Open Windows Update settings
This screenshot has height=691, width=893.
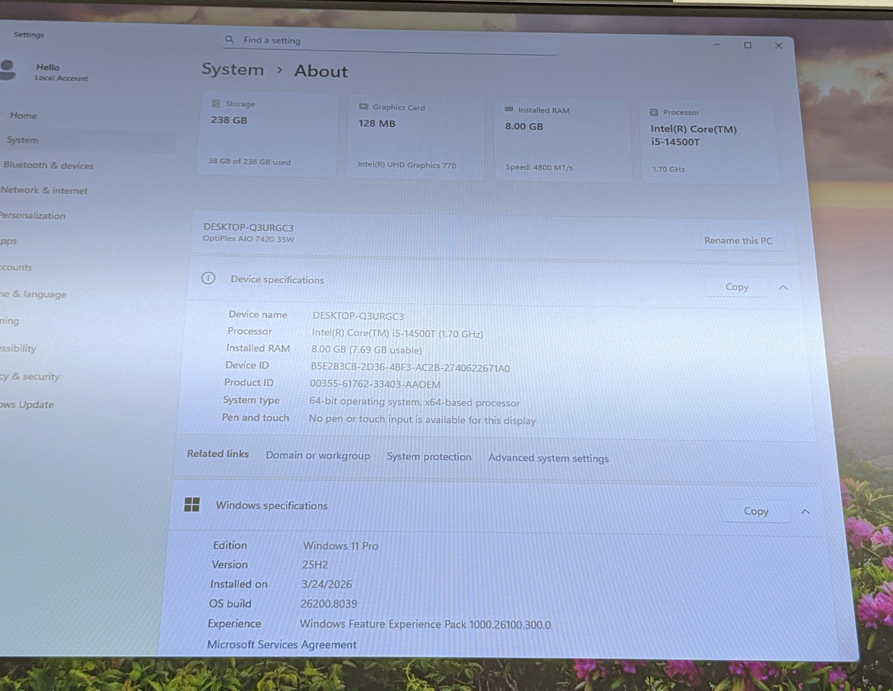click(27, 404)
